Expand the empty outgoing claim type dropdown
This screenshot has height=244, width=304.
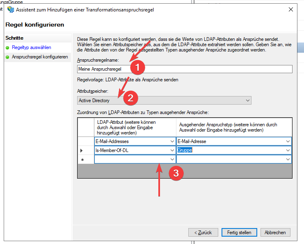pyautogui.click(x=288, y=159)
